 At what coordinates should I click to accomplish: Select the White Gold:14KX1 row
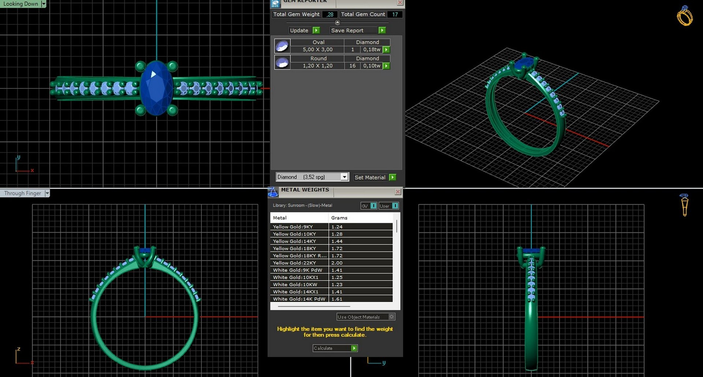(331, 292)
